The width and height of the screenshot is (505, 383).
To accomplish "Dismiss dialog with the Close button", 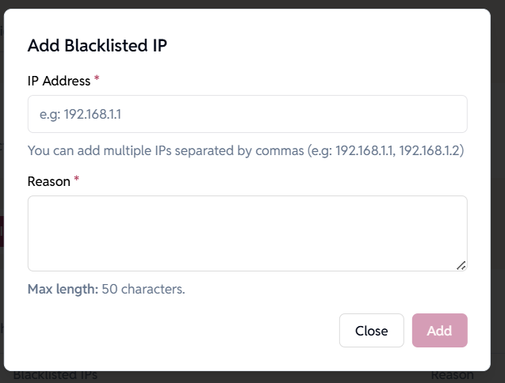I will point(371,331).
